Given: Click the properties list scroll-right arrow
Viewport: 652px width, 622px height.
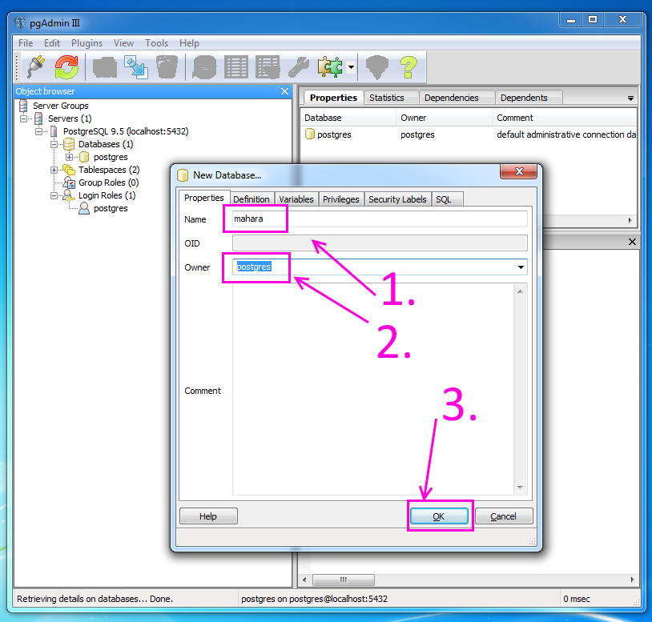Looking at the screenshot, I should pyautogui.click(x=630, y=220).
